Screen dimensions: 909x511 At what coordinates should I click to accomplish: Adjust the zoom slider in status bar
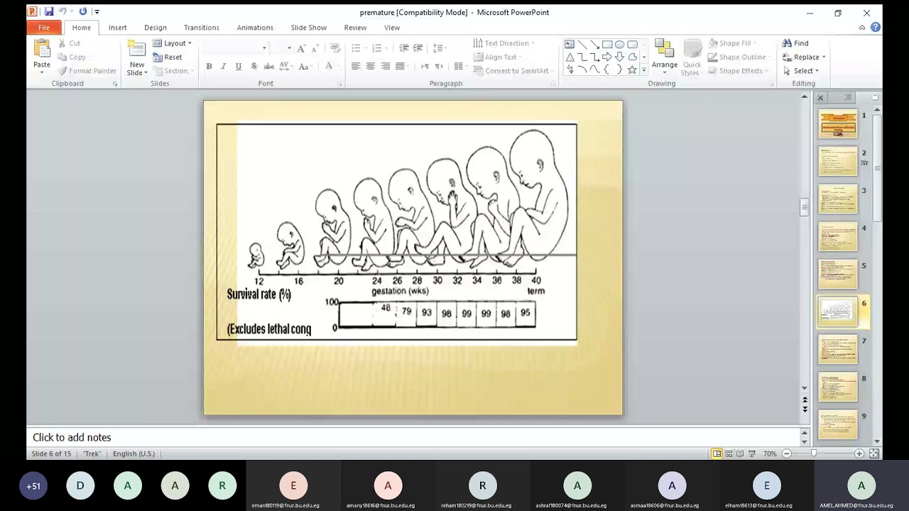coord(815,454)
